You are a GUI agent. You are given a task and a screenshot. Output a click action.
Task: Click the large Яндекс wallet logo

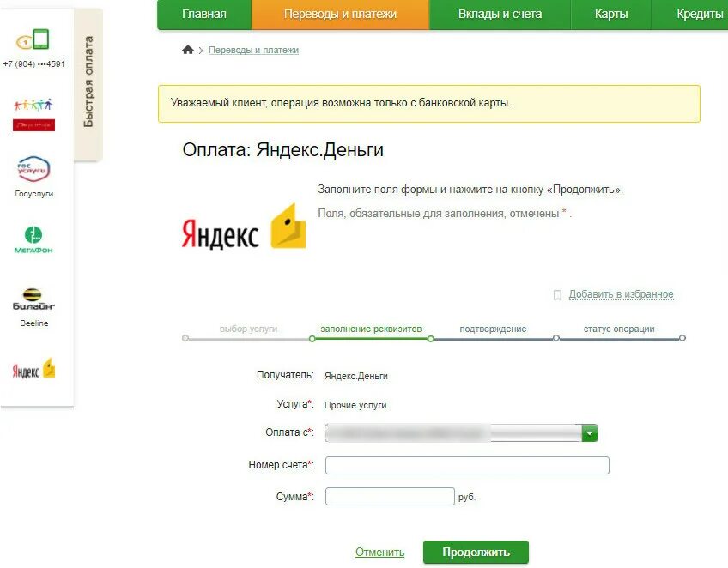[243, 227]
